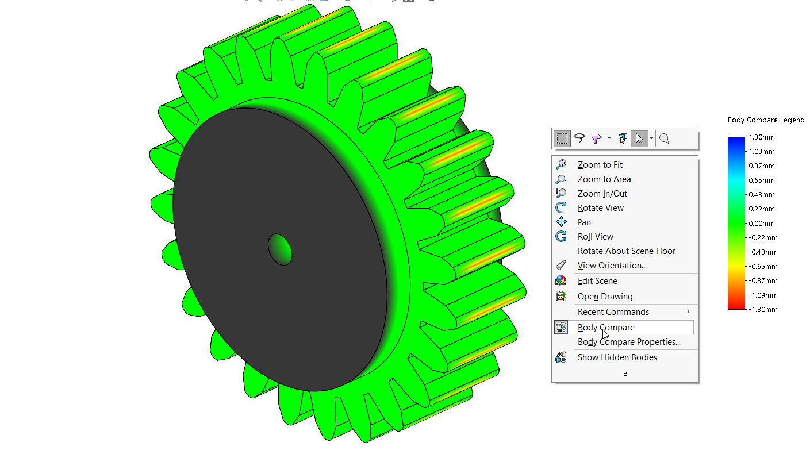This screenshot has height=454, width=810.
Task: Choose Rotate About Scene Floor
Action: point(626,251)
